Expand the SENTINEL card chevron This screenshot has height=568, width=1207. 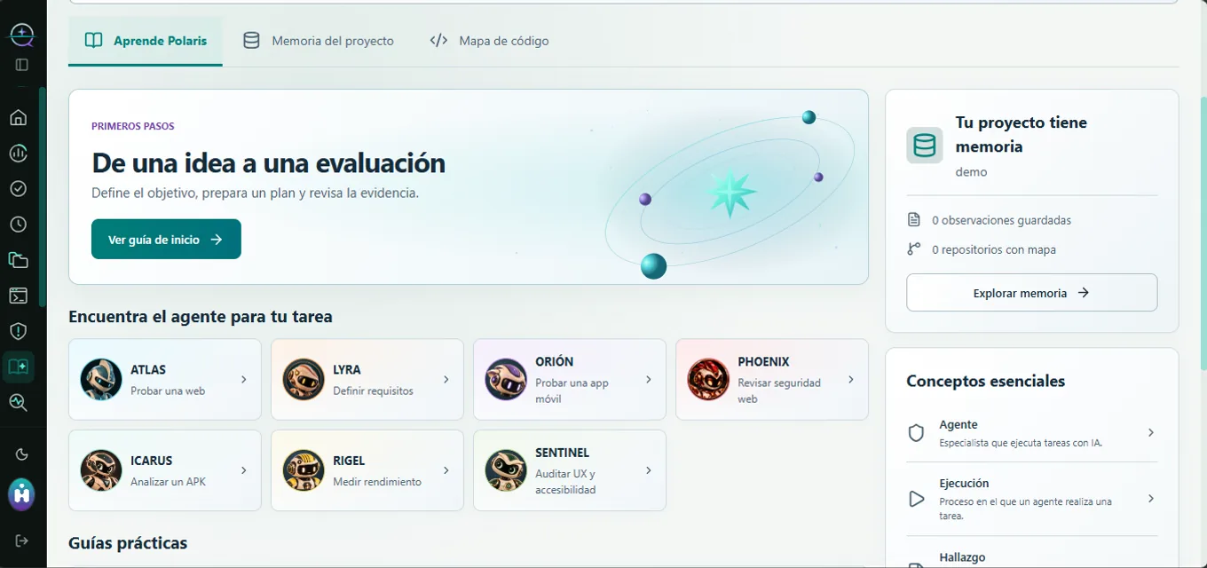(x=649, y=470)
